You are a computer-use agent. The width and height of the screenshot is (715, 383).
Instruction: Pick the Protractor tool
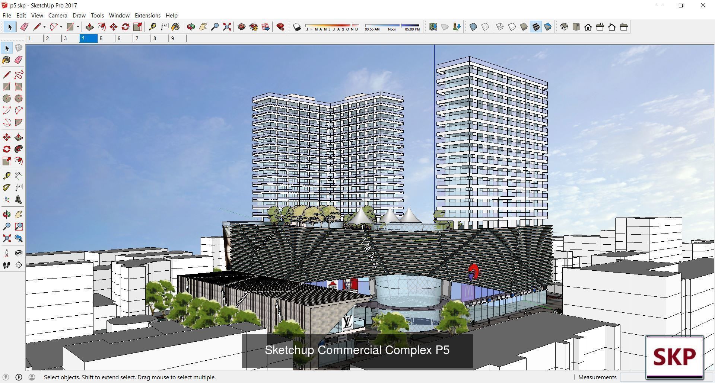[7, 187]
